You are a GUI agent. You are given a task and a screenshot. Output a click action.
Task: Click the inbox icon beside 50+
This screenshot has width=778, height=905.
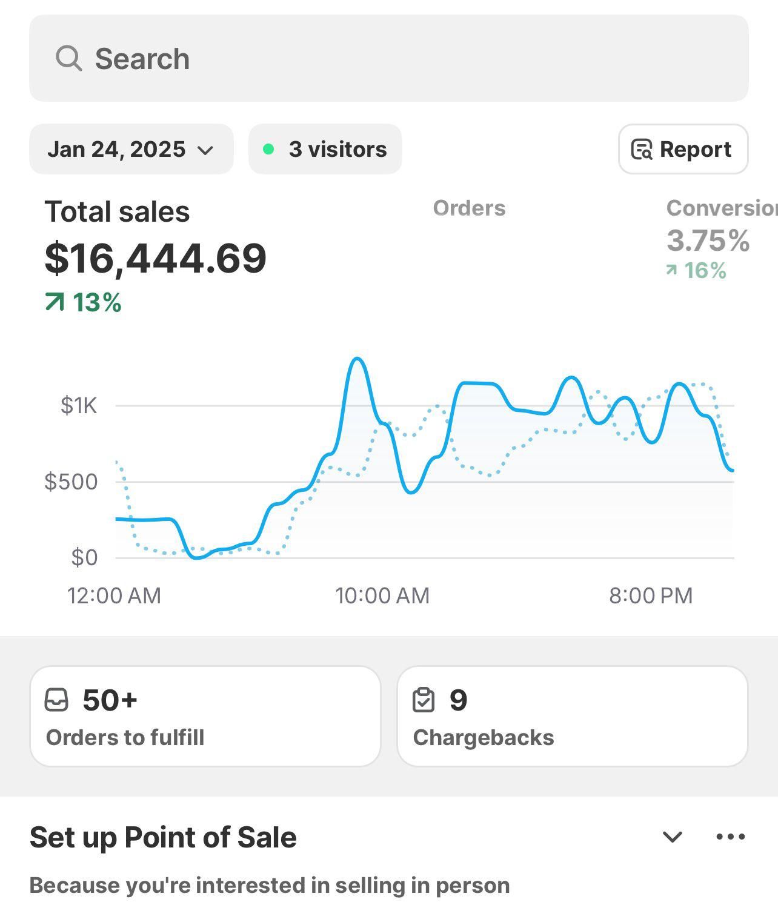click(x=57, y=700)
